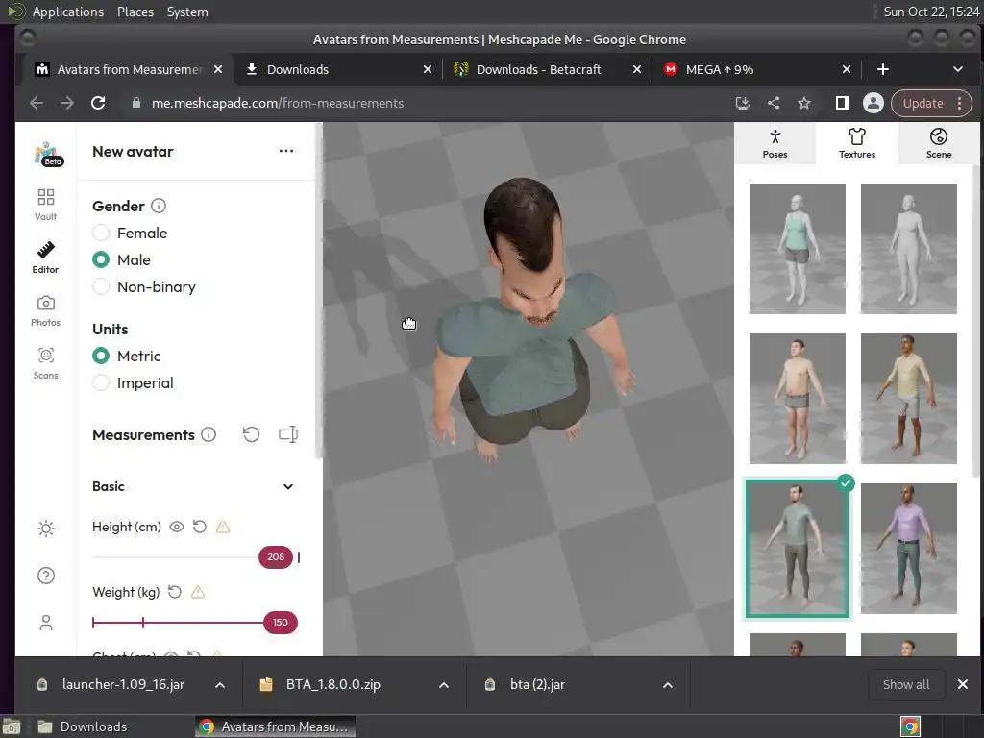Open the Applications menu
984x738 pixels.
tap(68, 12)
